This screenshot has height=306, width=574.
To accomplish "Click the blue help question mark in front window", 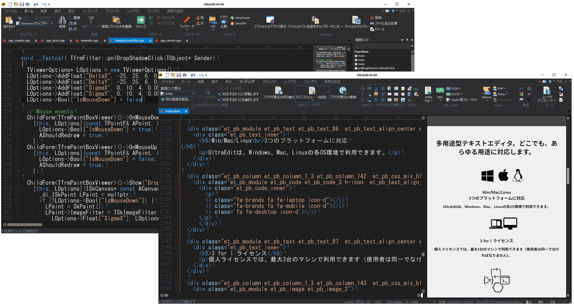I will pos(550,81).
